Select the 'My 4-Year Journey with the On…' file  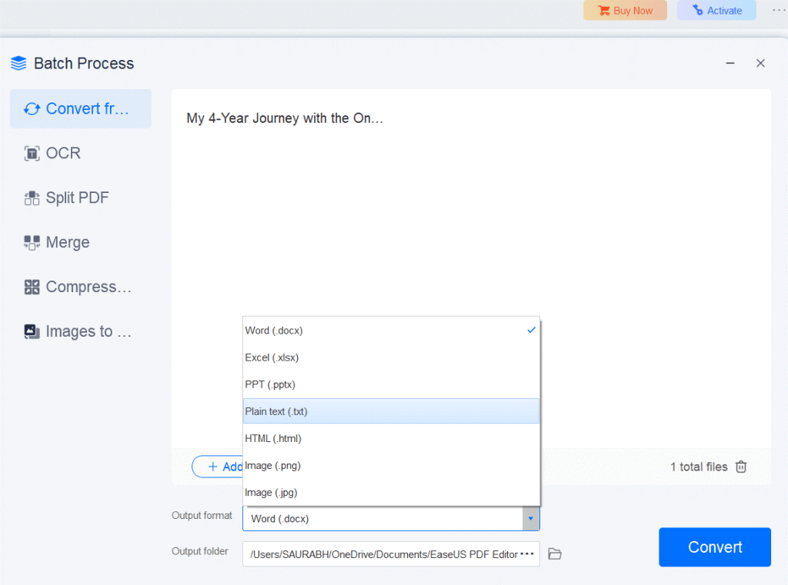(285, 118)
